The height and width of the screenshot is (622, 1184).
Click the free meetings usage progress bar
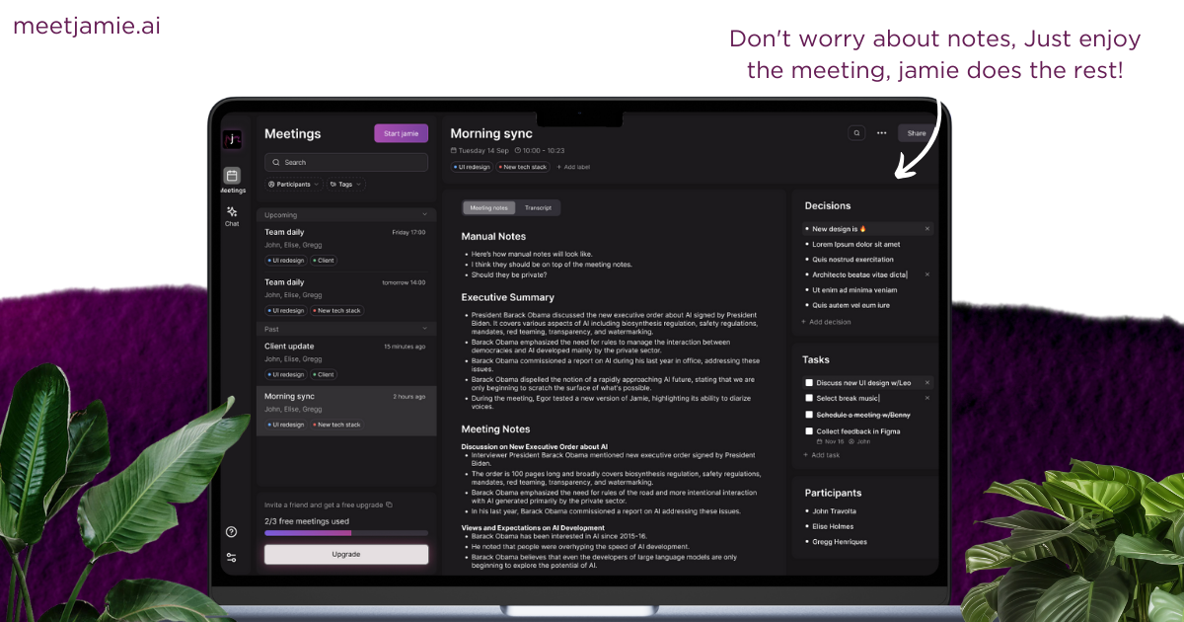tap(346, 533)
